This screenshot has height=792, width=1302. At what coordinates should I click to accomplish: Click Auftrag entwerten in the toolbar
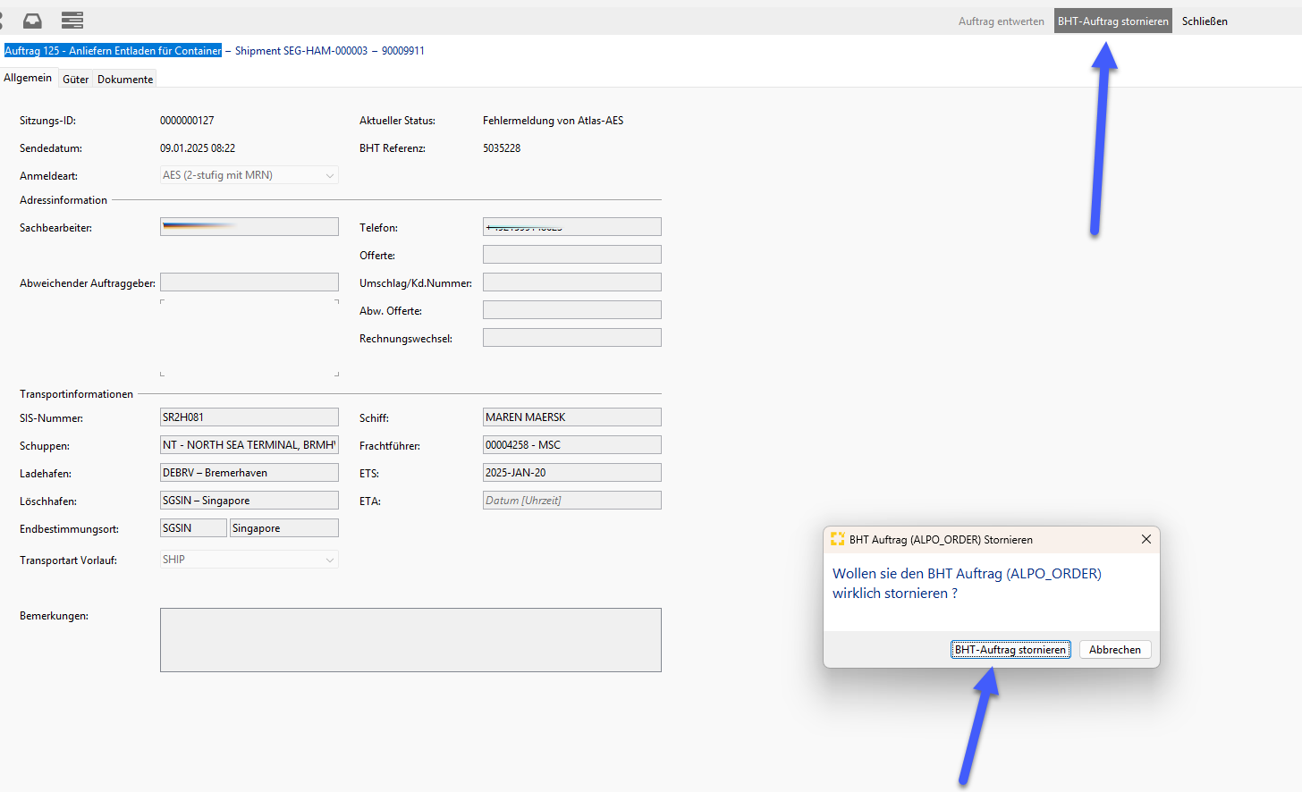point(1002,21)
